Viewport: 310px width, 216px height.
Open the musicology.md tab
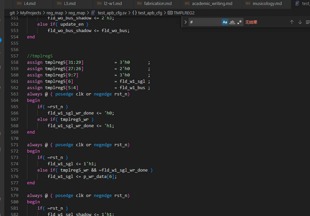(x=267, y=4)
